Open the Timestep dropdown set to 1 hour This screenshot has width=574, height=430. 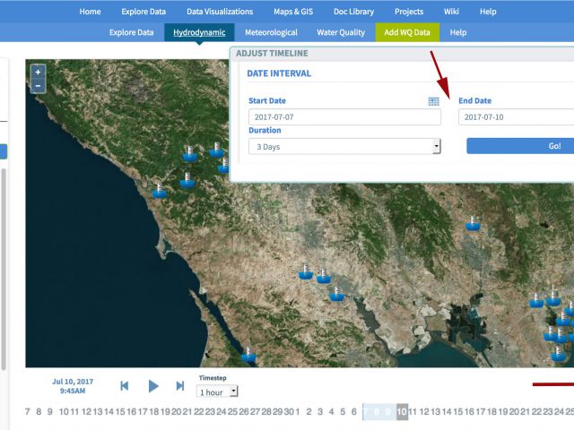click(218, 391)
